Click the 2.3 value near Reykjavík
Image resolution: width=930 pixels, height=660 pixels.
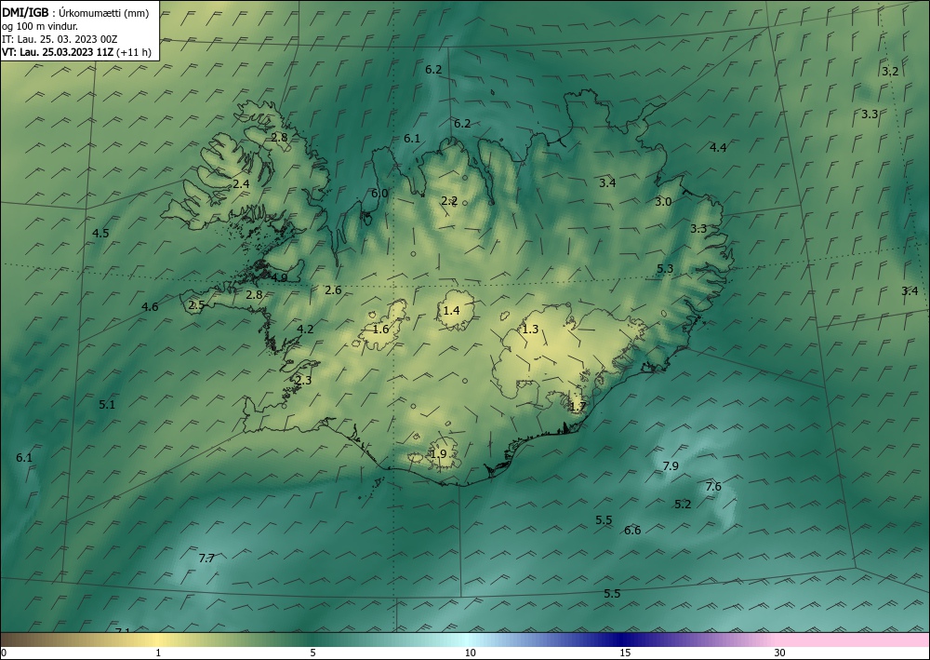pos(304,381)
